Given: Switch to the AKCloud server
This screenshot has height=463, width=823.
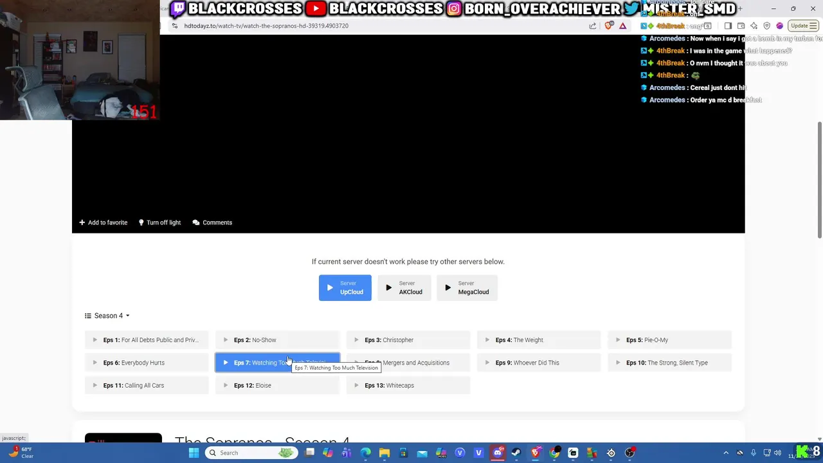Looking at the screenshot, I should (x=404, y=288).
